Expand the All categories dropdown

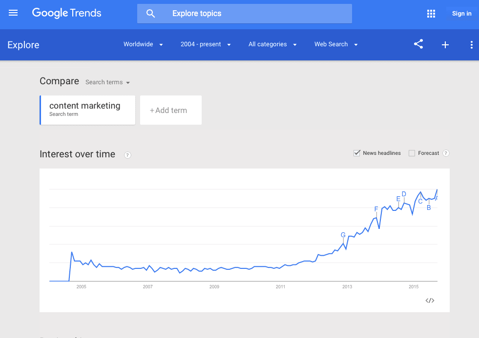tap(272, 44)
